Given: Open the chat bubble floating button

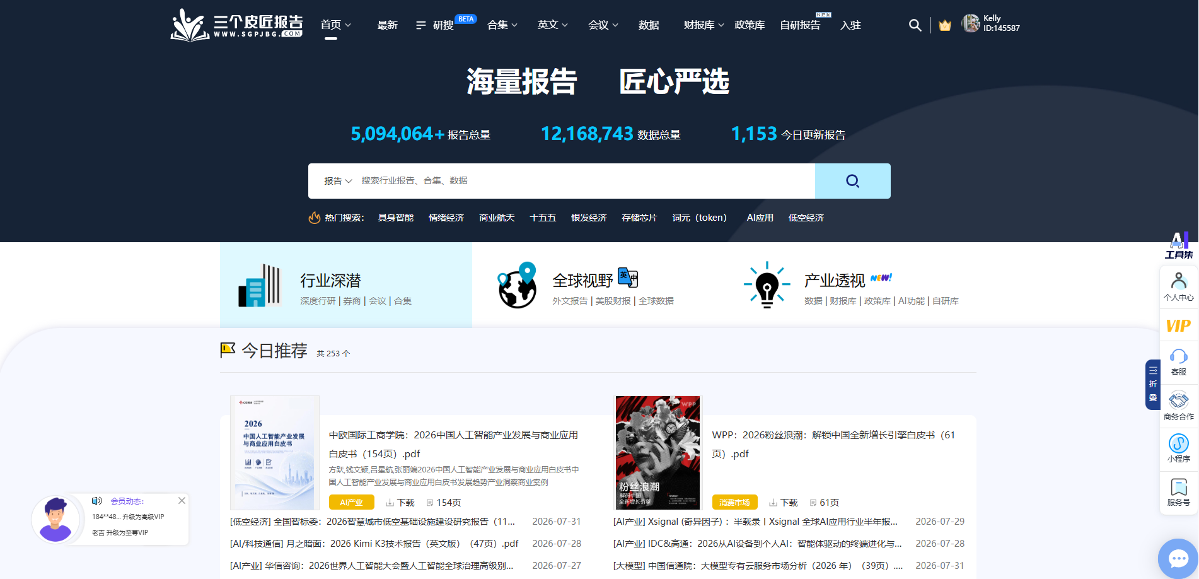Looking at the screenshot, I should [x=1178, y=559].
